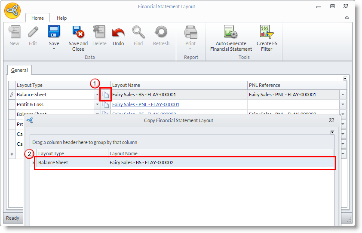
Task: Click the Delete icon
Action: coord(99,32)
